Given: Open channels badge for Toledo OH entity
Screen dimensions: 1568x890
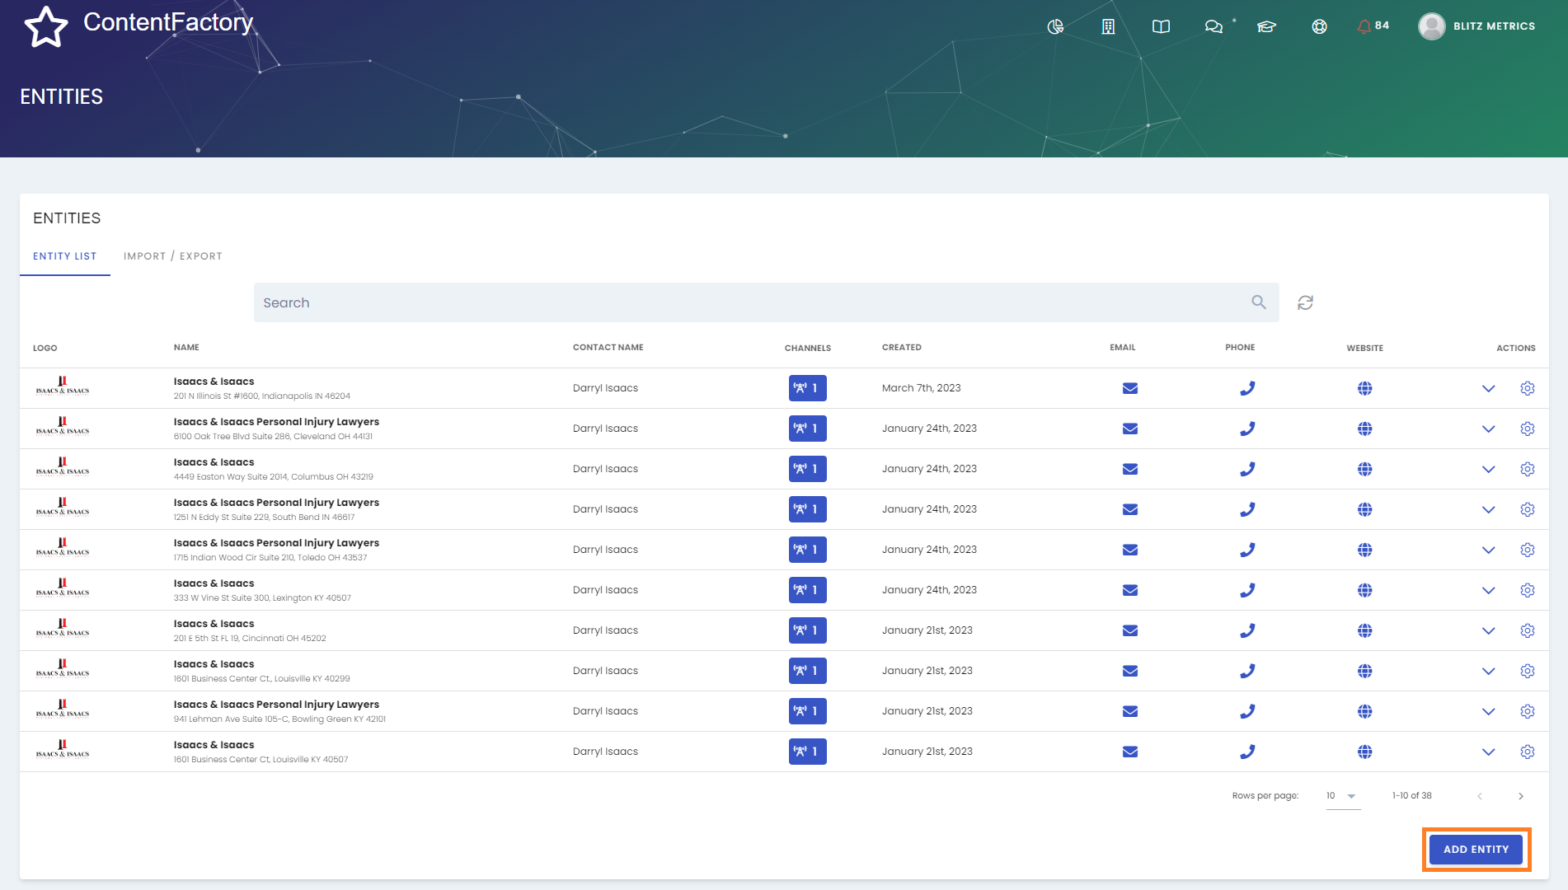Looking at the screenshot, I should (807, 550).
